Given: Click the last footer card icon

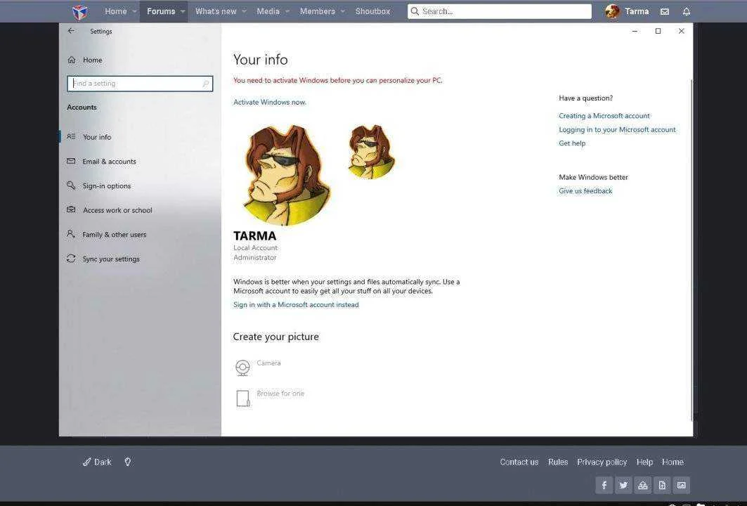Looking at the screenshot, I should (x=682, y=485).
